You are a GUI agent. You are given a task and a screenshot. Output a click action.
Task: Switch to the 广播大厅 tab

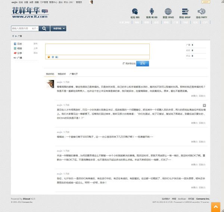click(74, 74)
